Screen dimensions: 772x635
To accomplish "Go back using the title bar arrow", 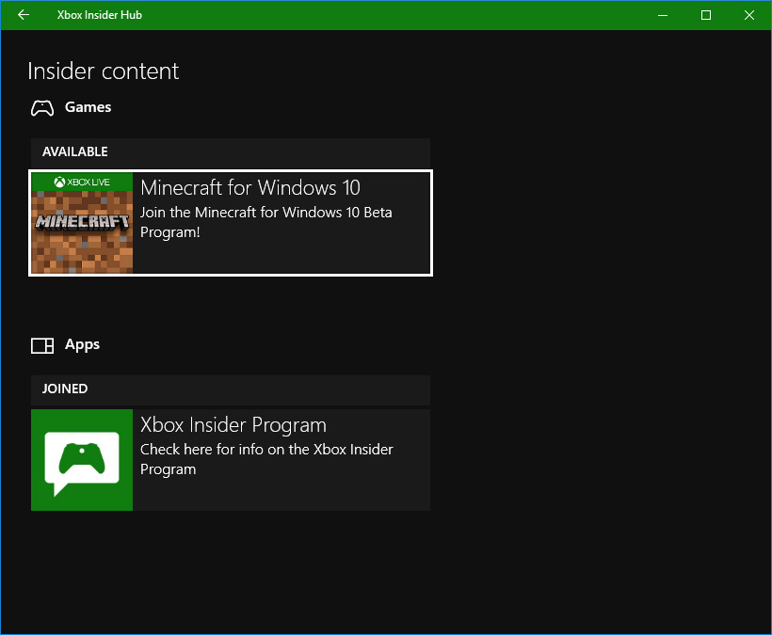I will (24, 15).
